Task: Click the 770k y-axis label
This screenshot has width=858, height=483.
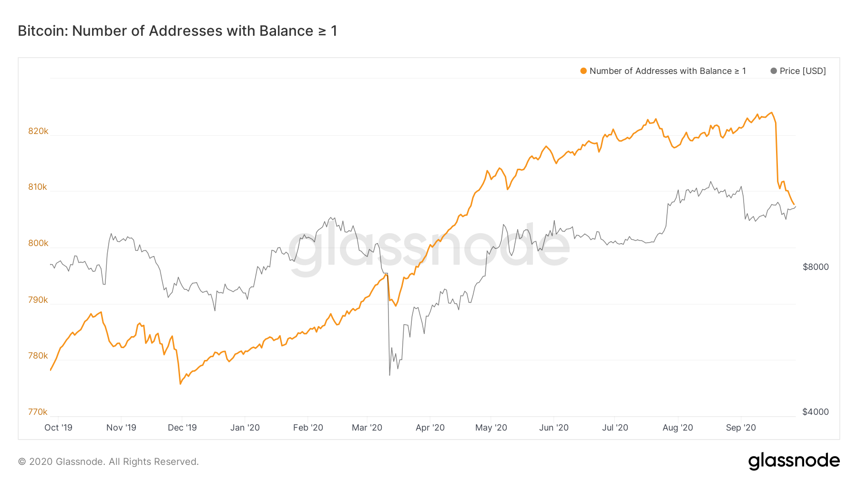Action: (38, 412)
